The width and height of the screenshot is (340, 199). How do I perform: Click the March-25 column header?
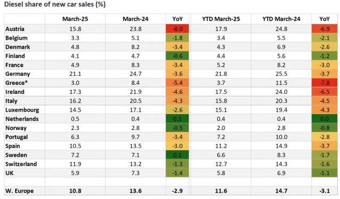[x=75, y=19]
